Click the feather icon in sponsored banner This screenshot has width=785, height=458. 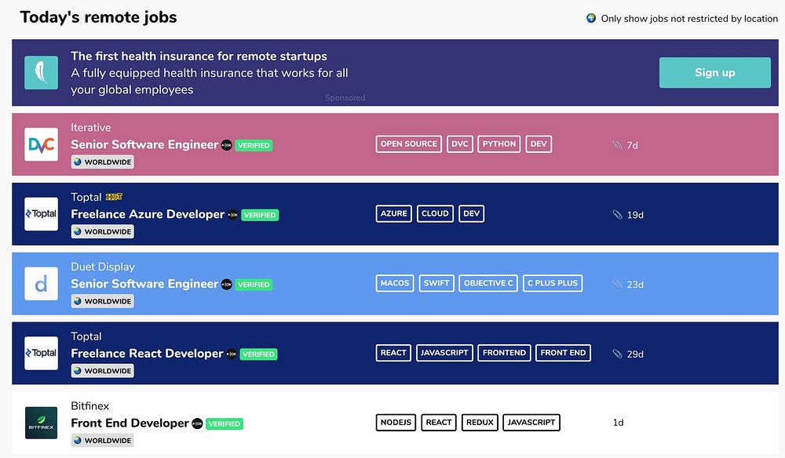coord(41,72)
